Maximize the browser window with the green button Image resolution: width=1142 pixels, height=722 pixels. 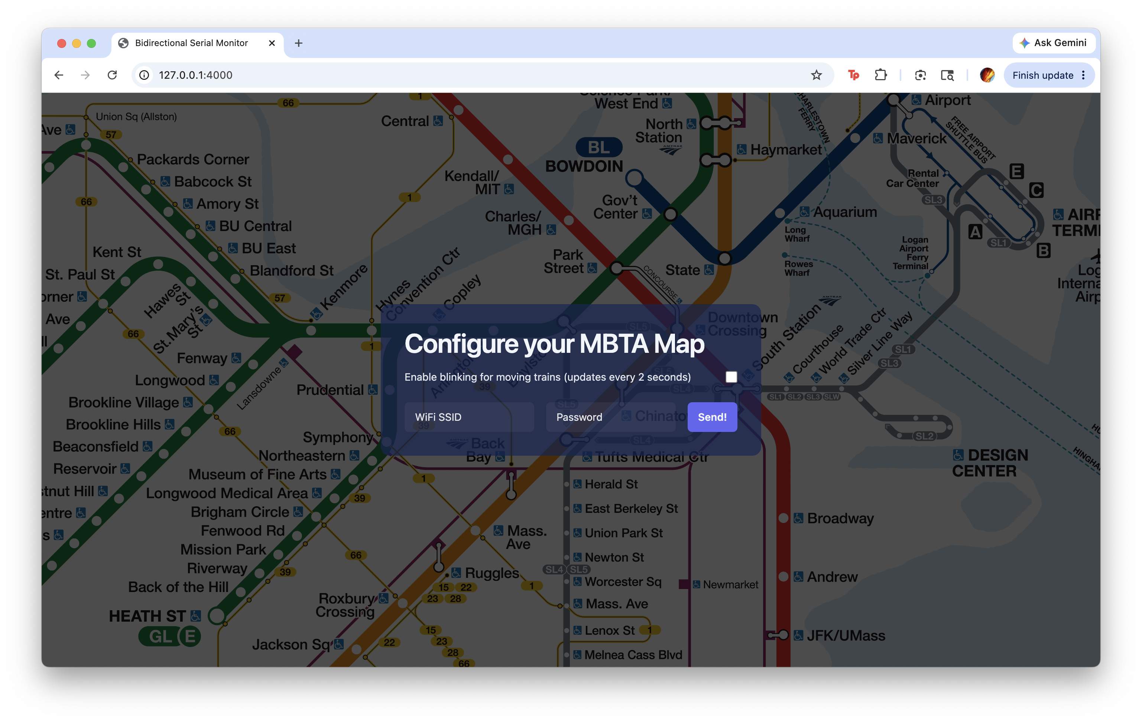coord(91,43)
